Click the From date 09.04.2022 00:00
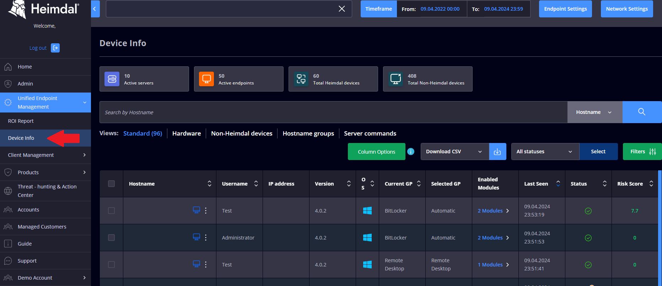The width and height of the screenshot is (662, 286). (x=440, y=9)
